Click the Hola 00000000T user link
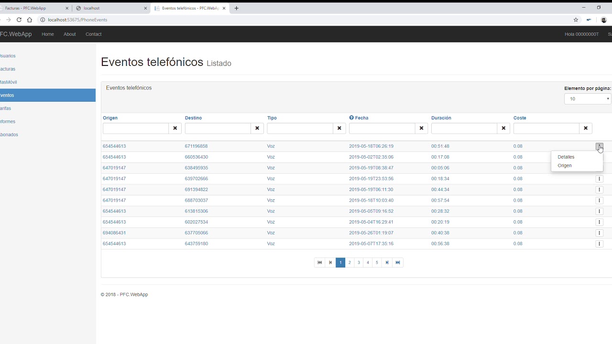Viewport: 612px width, 344px height. pos(581,34)
